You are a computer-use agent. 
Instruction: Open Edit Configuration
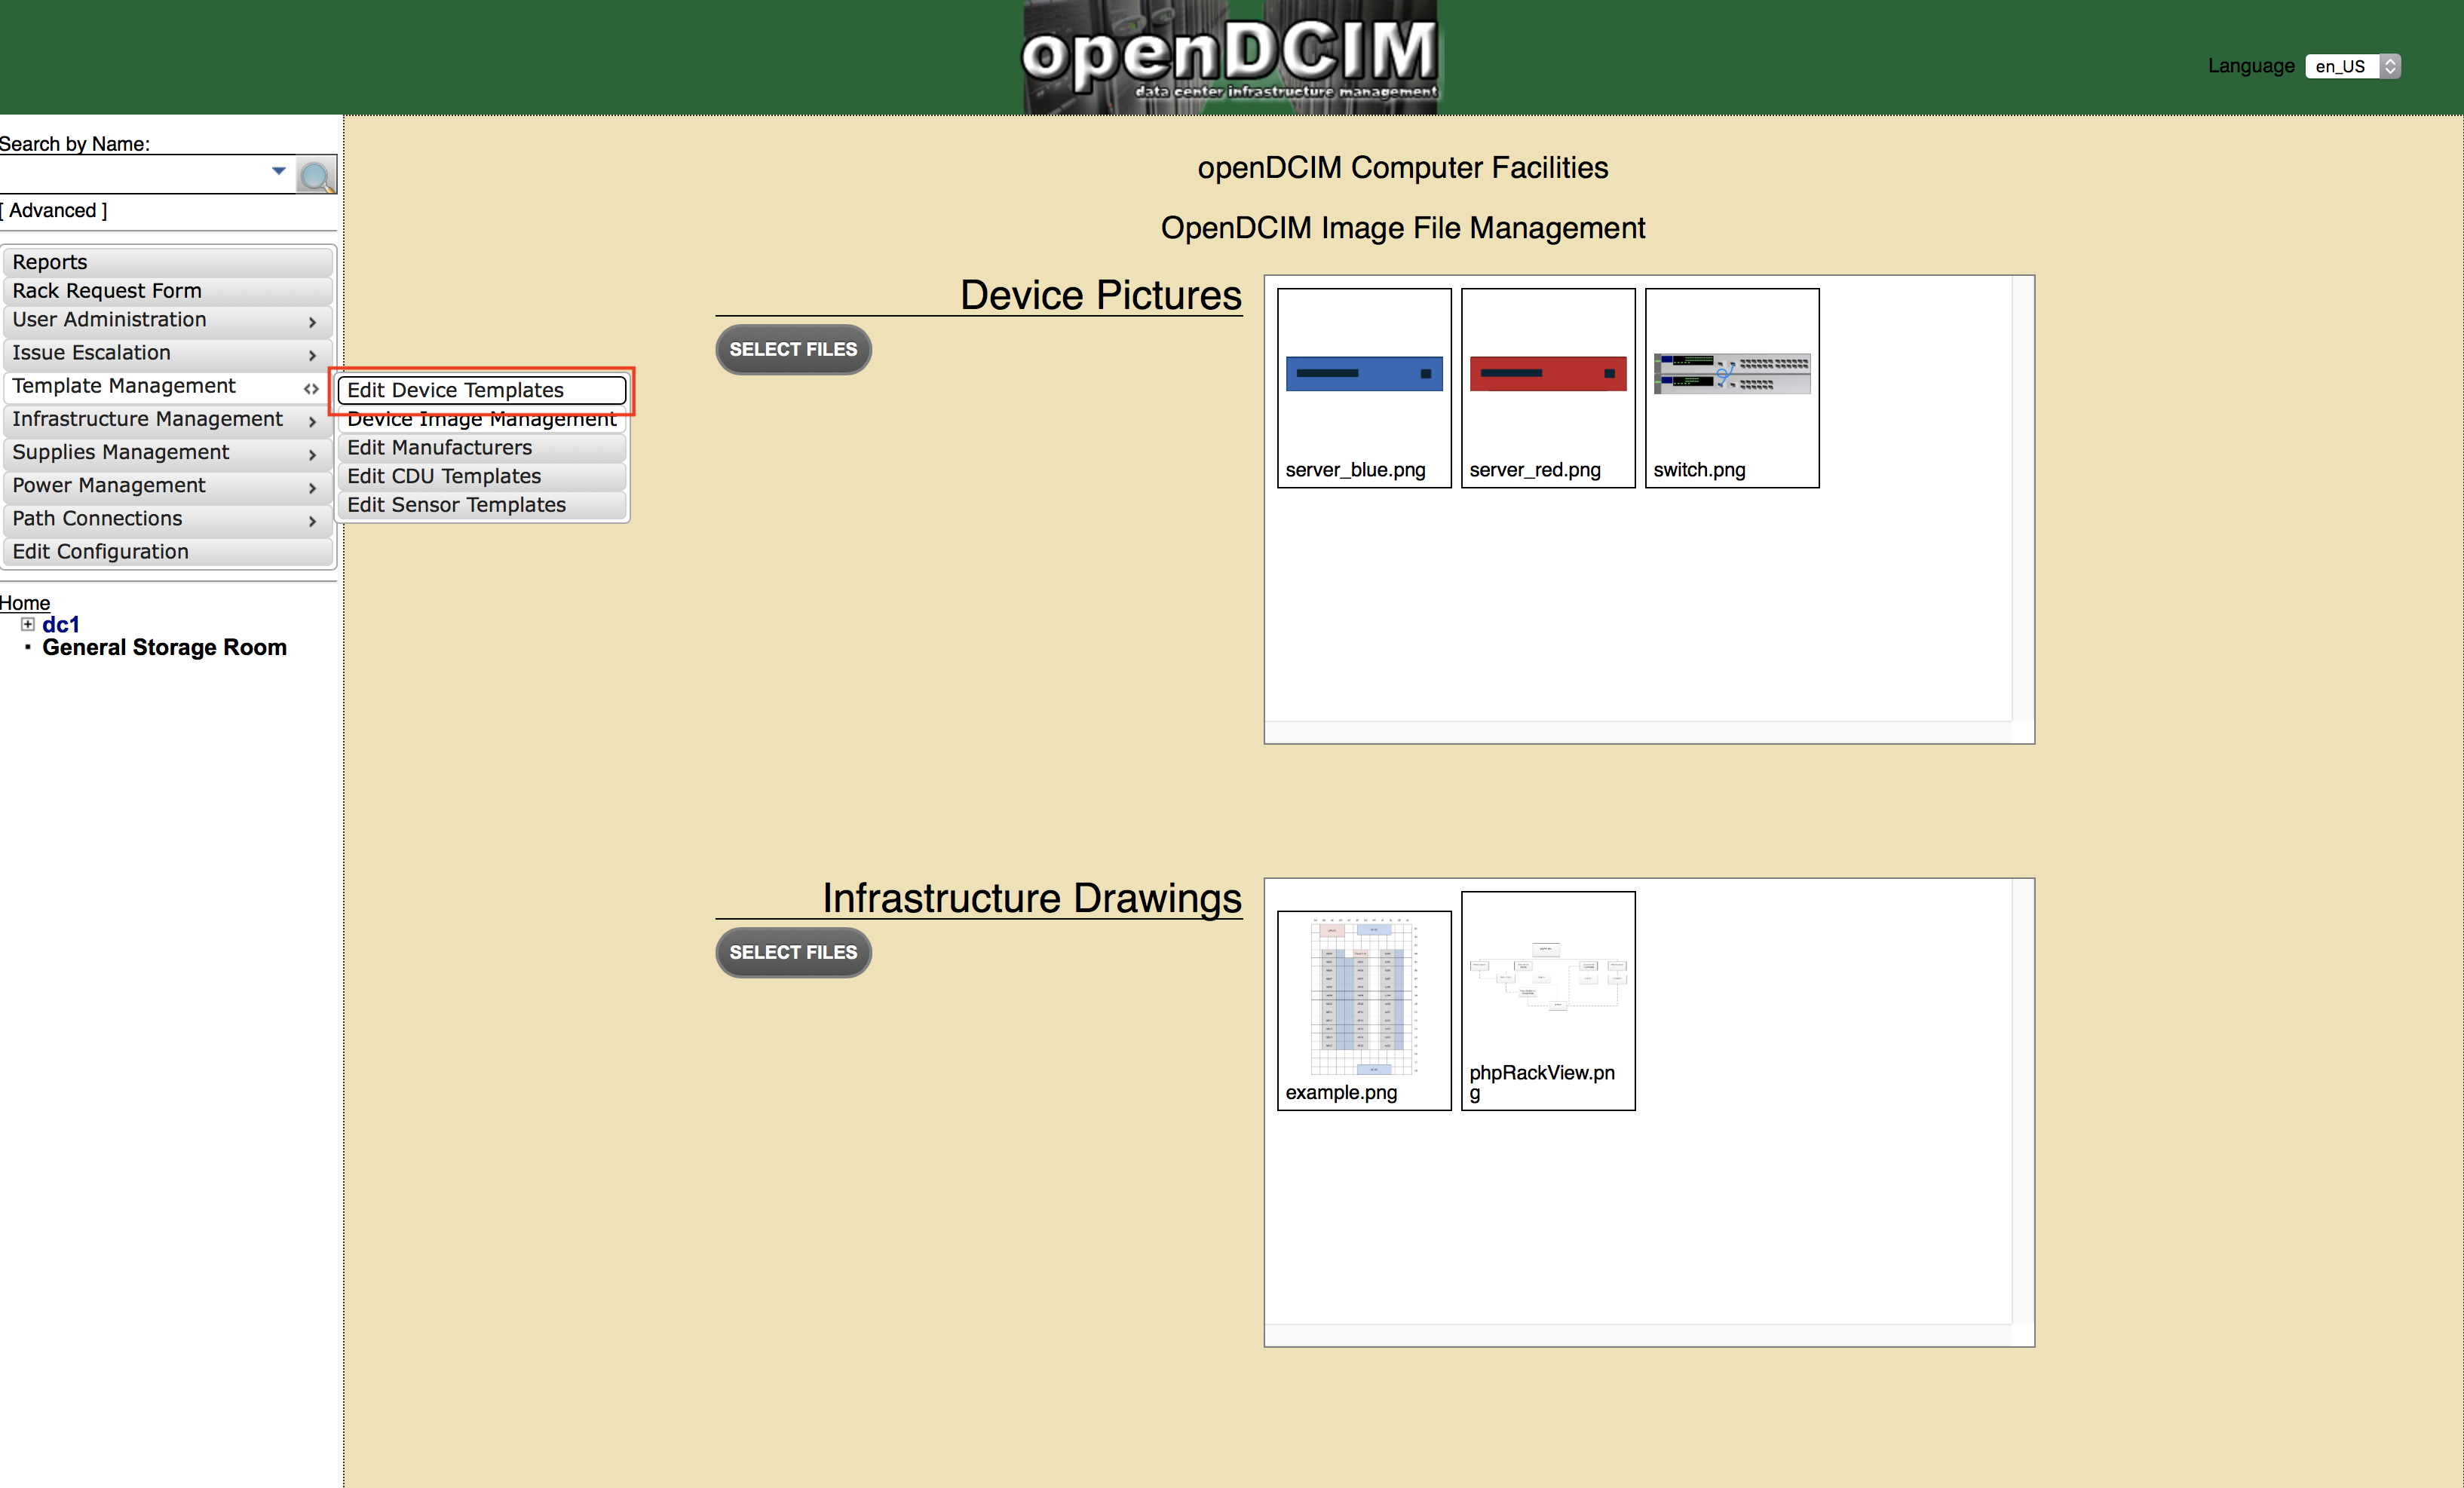click(x=168, y=552)
